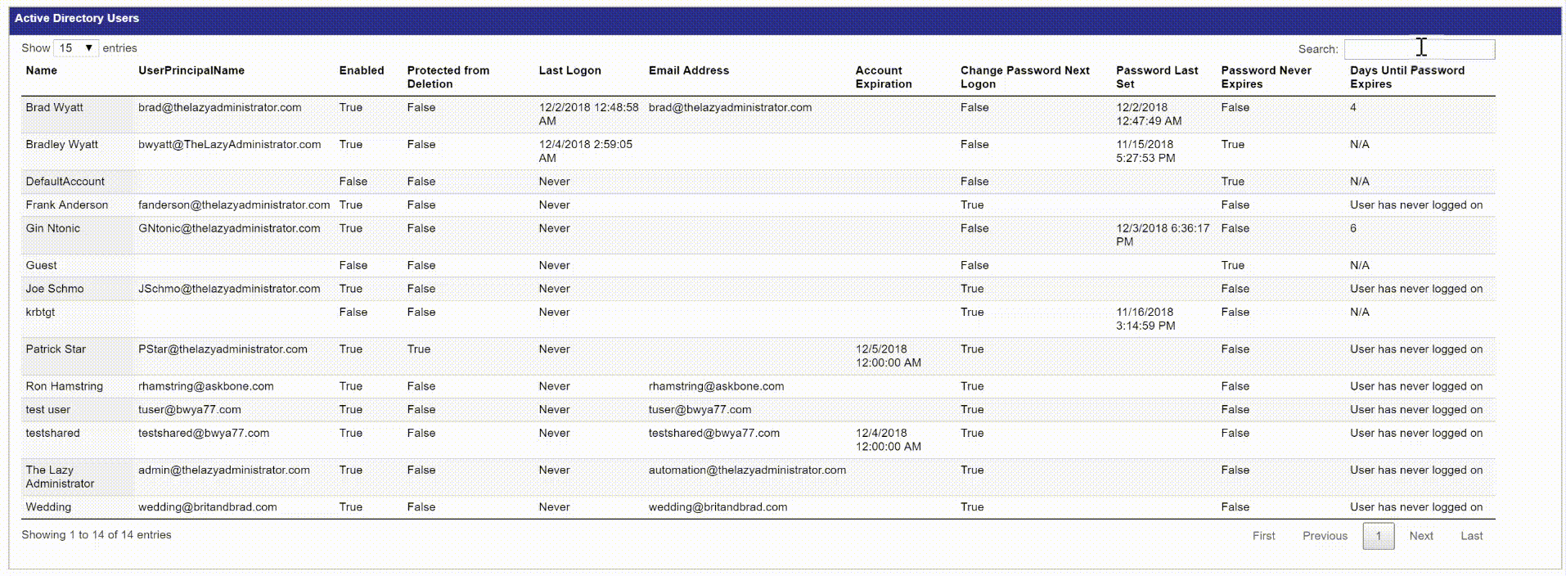
Task: Sort by Password Never Expires header
Action: (1267, 77)
